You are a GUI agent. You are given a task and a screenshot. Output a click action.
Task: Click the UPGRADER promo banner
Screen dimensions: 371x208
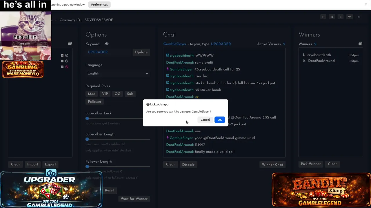[51, 189]
